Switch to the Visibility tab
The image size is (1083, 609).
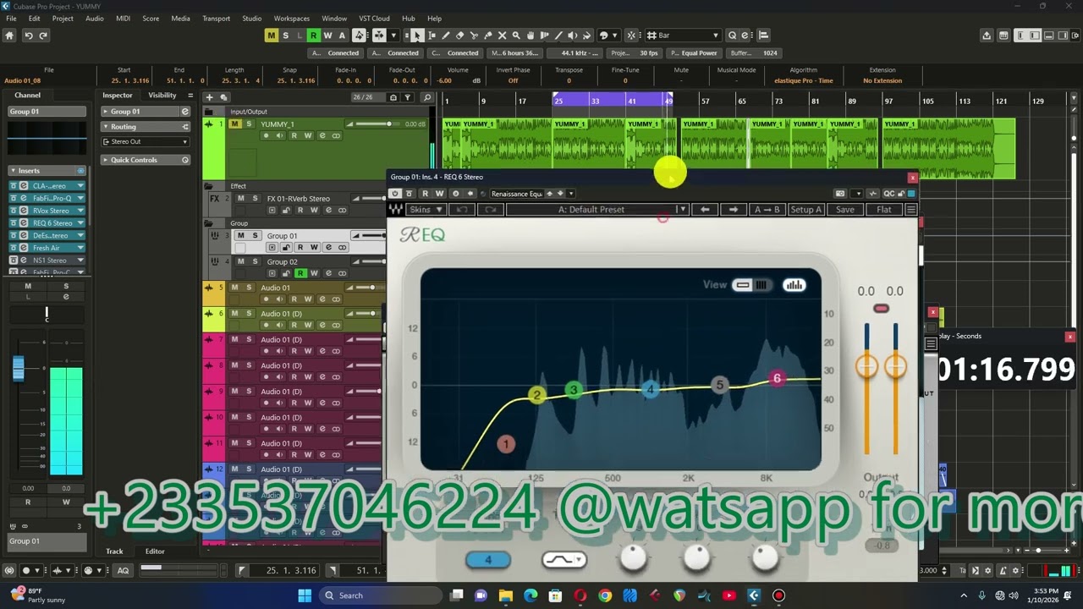point(162,96)
